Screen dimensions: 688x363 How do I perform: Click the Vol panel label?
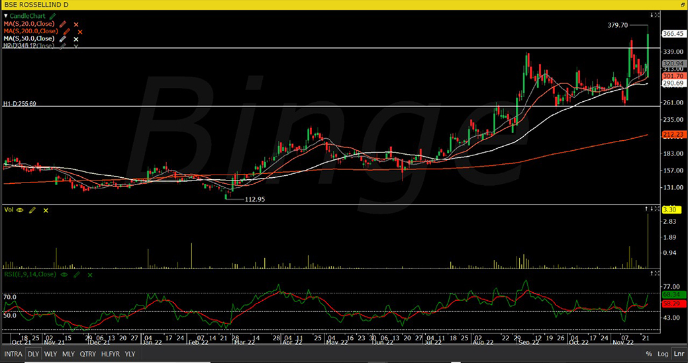tap(9, 210)
